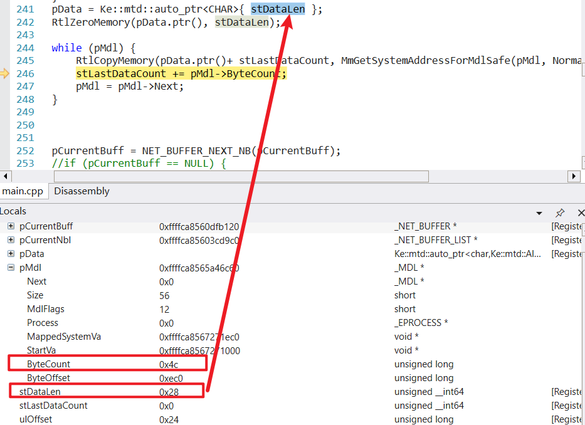Click the right arrow of horizontal scrollbar
Viewport: 585px width, 425px height.
[x=574, y=176]
